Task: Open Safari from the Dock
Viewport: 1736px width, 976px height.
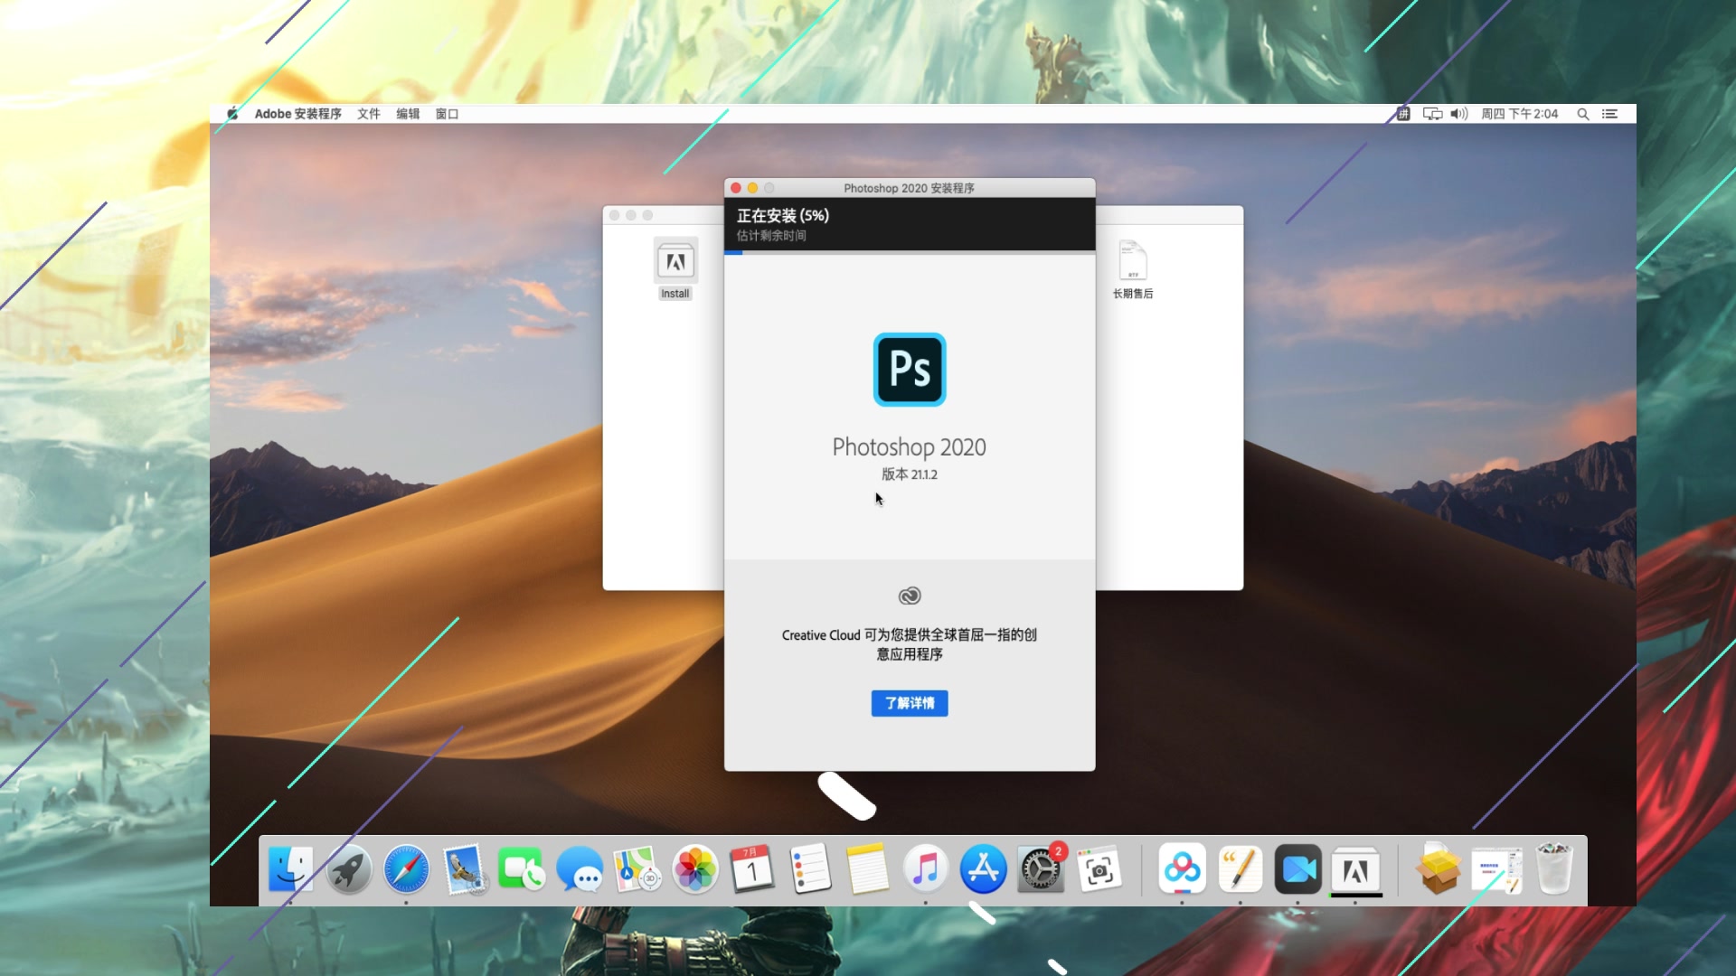Action: (406, 869)
